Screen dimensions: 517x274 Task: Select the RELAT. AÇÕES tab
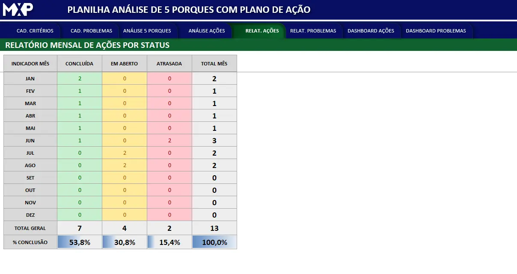[x=262, y=31]
